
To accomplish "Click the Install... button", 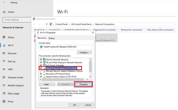I will (47, 84).
